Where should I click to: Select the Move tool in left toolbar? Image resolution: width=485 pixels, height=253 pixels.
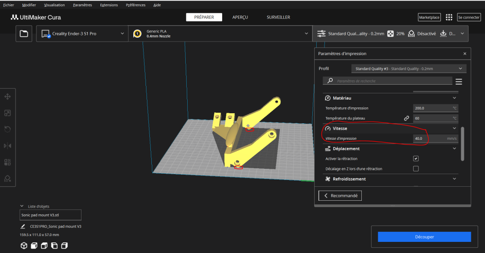coord(7,97)
